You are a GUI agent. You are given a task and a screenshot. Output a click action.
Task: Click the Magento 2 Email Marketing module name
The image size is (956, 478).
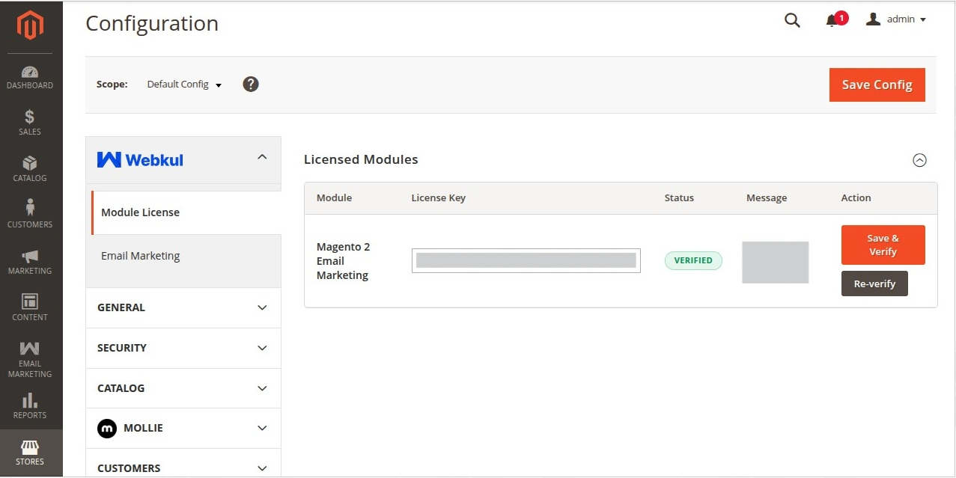coord(344,261)
